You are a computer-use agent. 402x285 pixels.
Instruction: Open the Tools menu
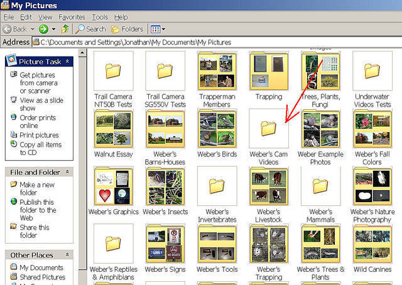100,17
